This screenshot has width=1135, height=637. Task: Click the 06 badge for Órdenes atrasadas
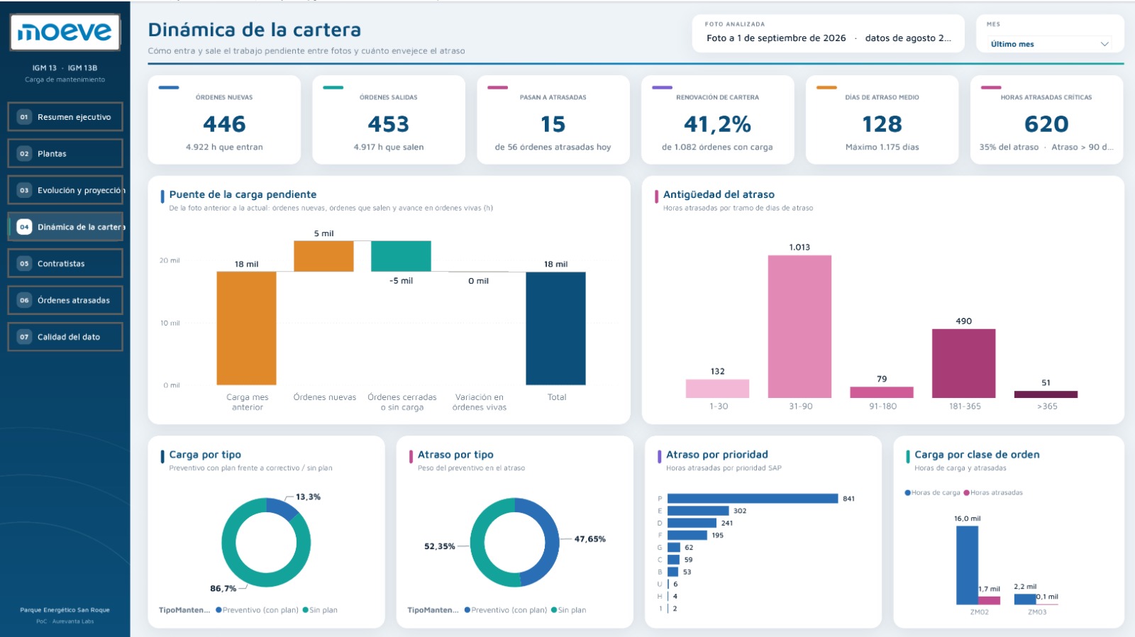pos(24,301)
